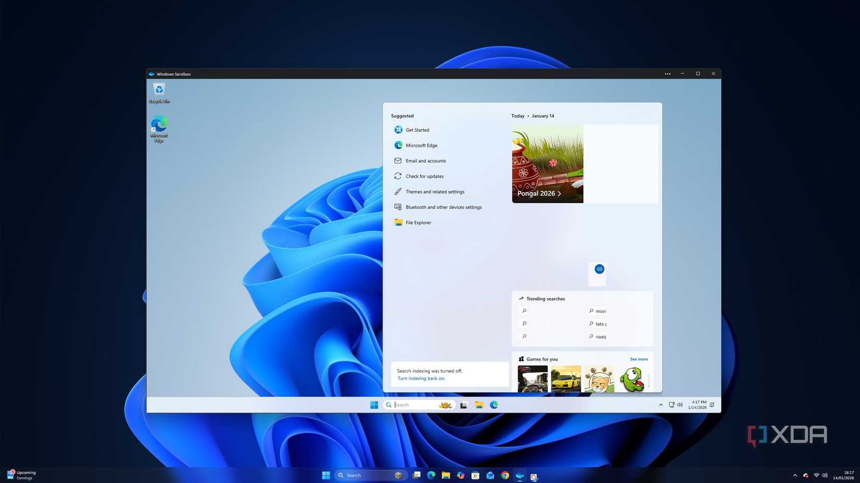Open the Windows Sandbox options menu
The width and height of the screenshot is (860, 483).
pos(667,73)
